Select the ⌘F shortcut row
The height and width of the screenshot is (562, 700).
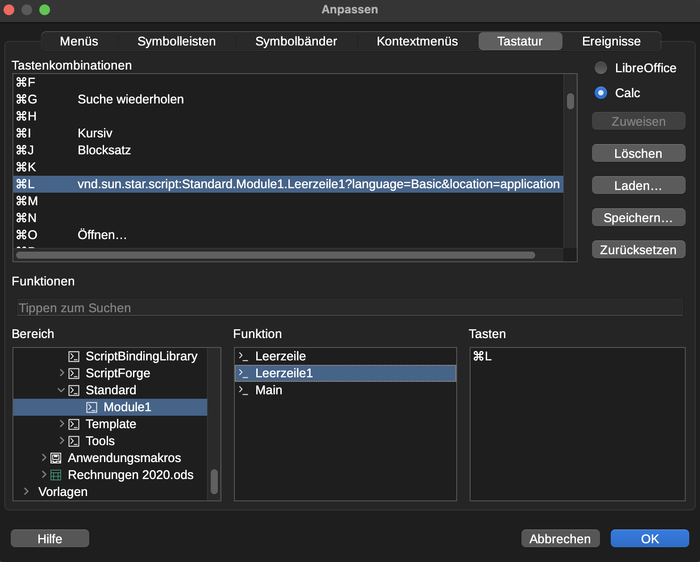pos(288,83)
